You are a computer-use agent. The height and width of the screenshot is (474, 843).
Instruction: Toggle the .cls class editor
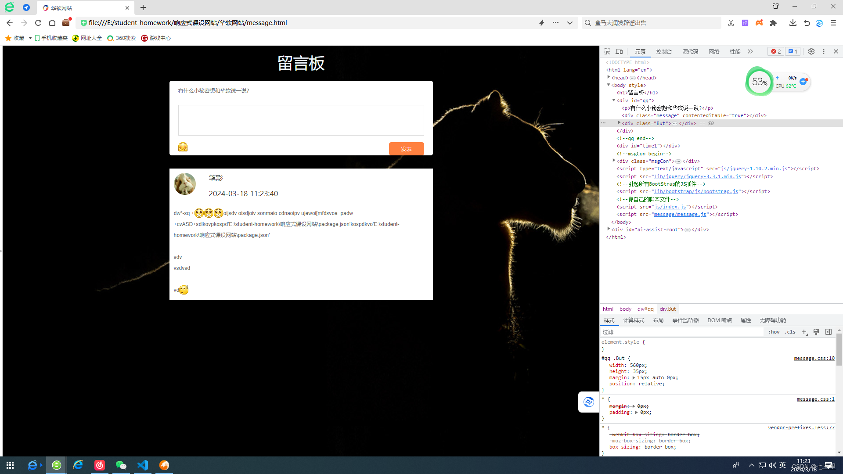click(790, 332)
